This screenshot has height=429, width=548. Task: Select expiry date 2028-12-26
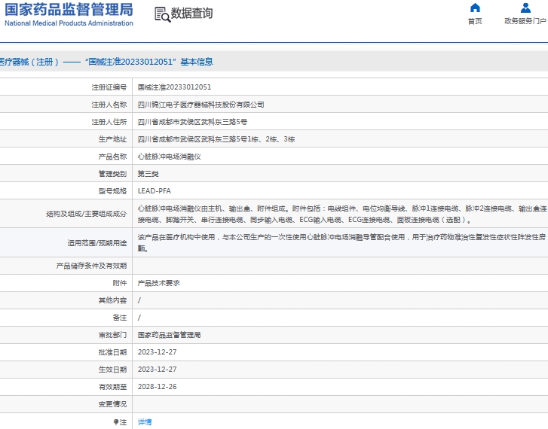[158, 387]
